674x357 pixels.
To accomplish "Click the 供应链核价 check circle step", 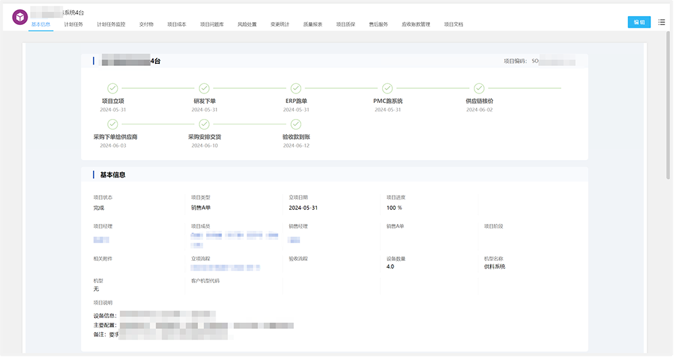I will tap(479, 88).
